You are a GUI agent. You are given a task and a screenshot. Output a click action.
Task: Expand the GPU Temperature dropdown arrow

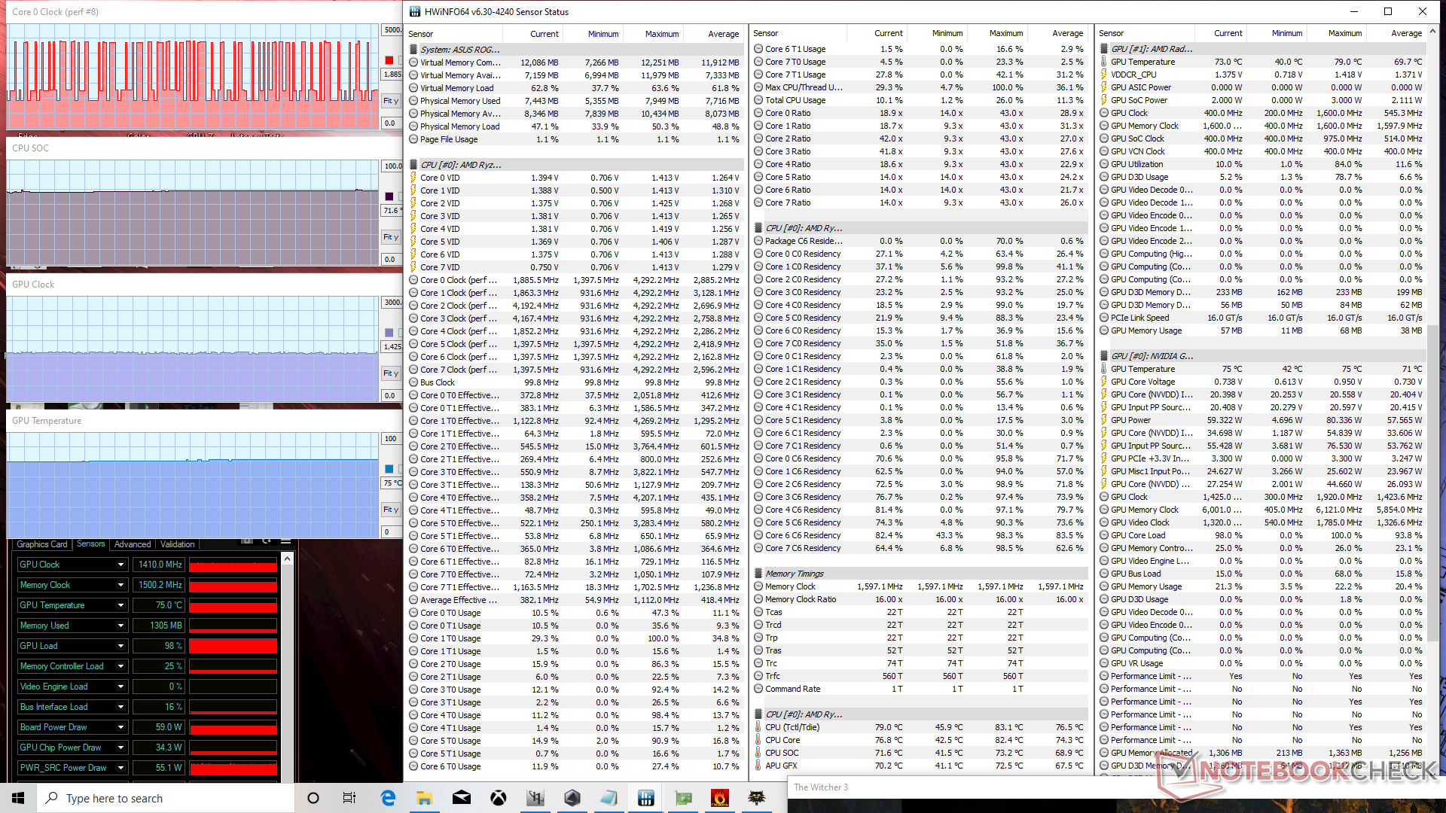[120, 605]
